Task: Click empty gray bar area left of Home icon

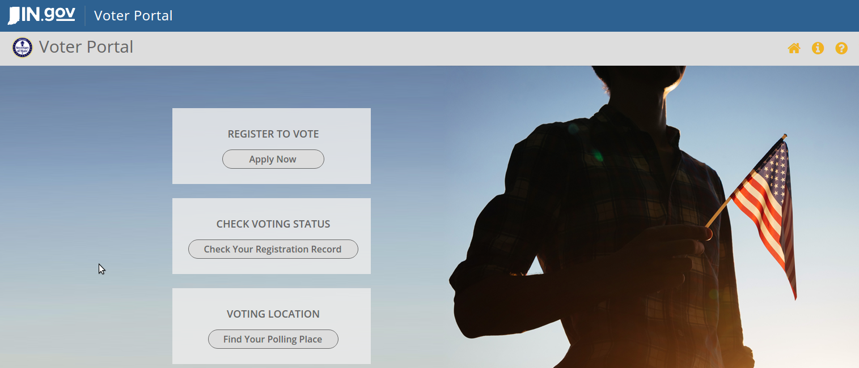Action: coord(454,49)
